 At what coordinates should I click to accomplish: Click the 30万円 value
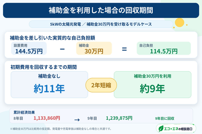(94, 51)
